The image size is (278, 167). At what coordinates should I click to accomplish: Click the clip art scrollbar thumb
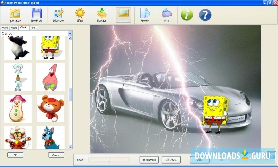point(70,94)
